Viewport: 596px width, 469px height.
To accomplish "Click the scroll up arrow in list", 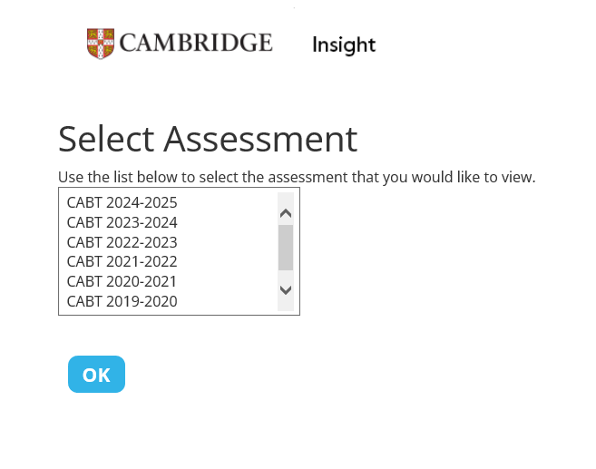I will [x=286, y=213].
